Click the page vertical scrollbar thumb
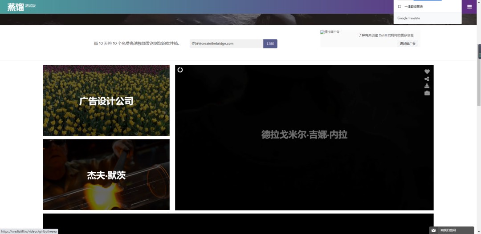 [x=479, y=75]
